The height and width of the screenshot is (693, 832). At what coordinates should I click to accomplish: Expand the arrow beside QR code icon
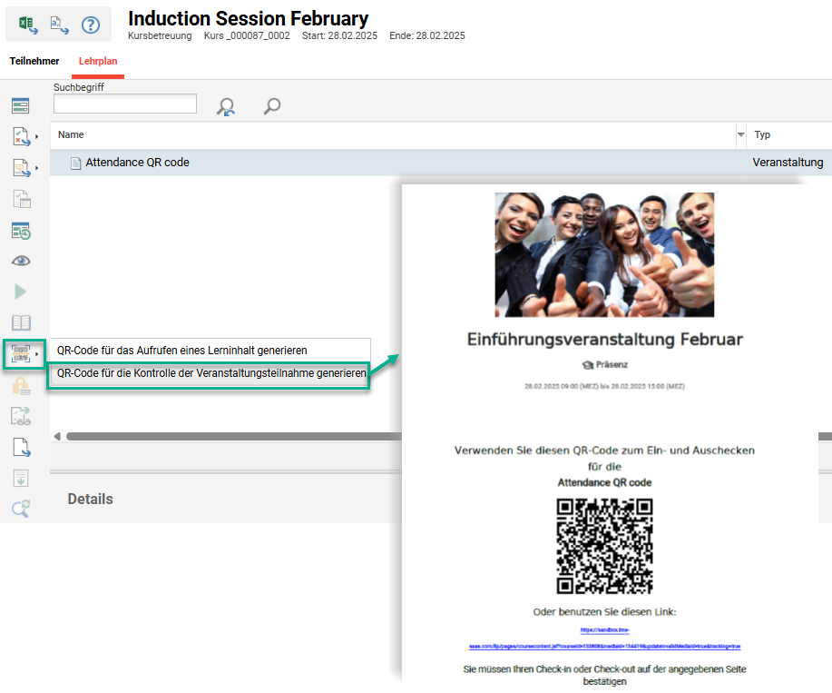point(36,354)
